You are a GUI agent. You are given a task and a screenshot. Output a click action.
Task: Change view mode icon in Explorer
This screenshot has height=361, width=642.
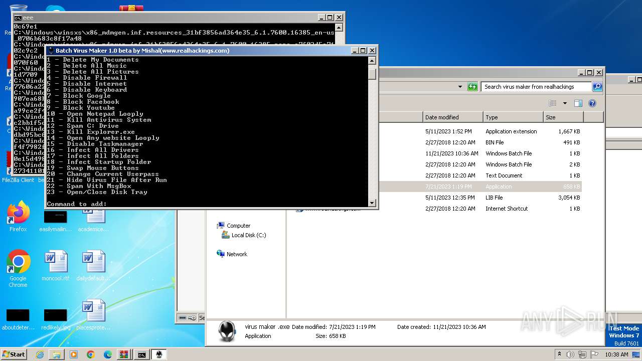(x=553, y=103)
